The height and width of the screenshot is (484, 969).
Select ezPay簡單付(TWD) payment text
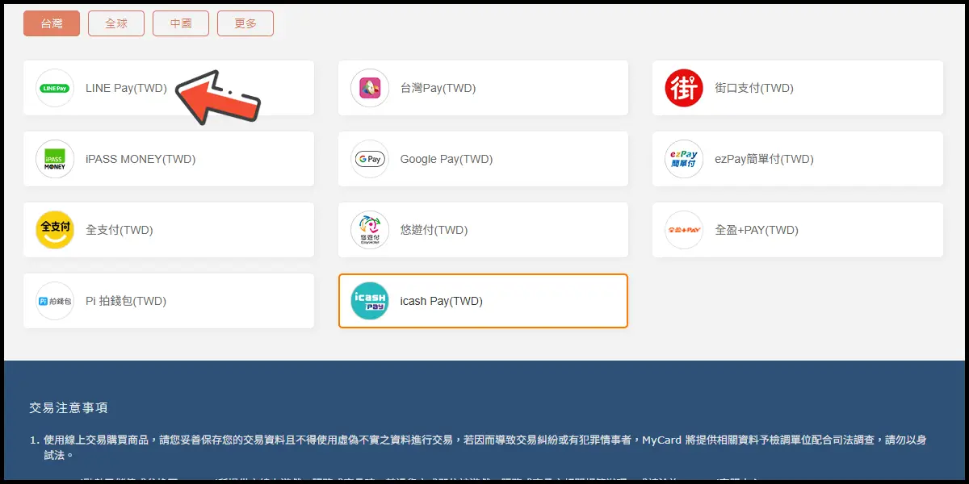(x=764, y=159)
